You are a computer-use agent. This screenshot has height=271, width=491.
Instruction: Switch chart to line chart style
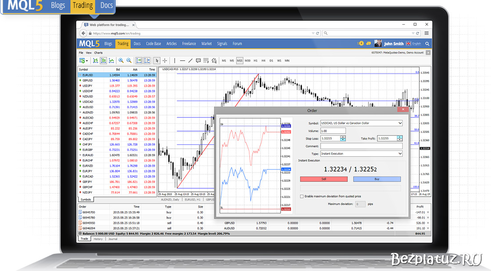[111, 61]
